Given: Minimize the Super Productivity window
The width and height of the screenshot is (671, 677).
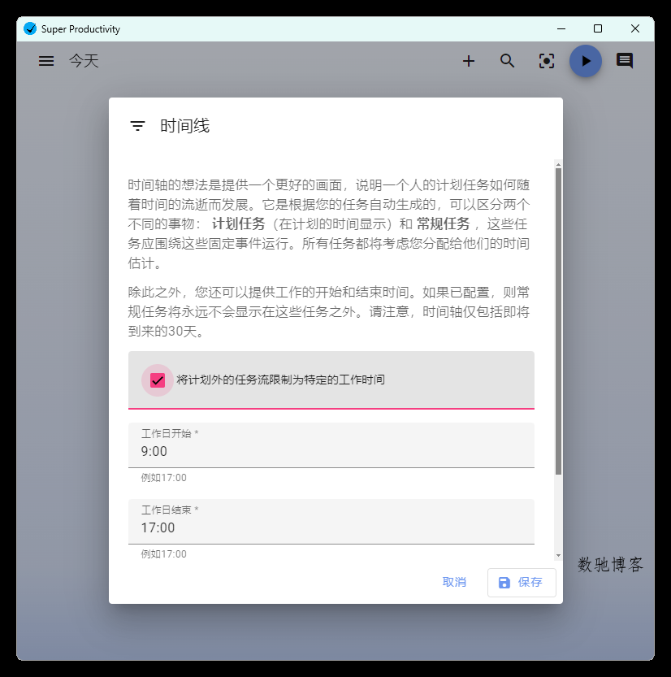Looking at the screenshot, I should (x=561, y=29).
